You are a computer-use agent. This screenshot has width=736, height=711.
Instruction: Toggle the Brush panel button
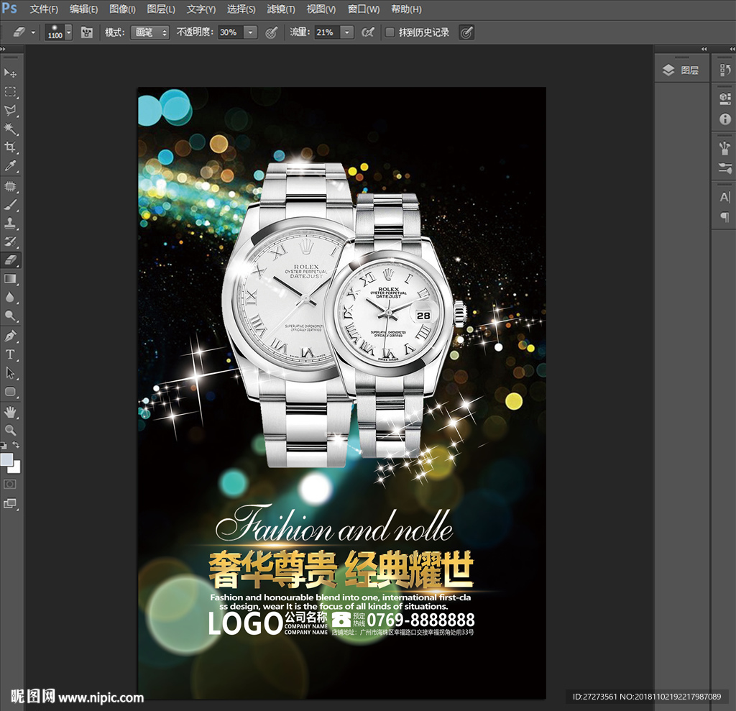[86, 32]
